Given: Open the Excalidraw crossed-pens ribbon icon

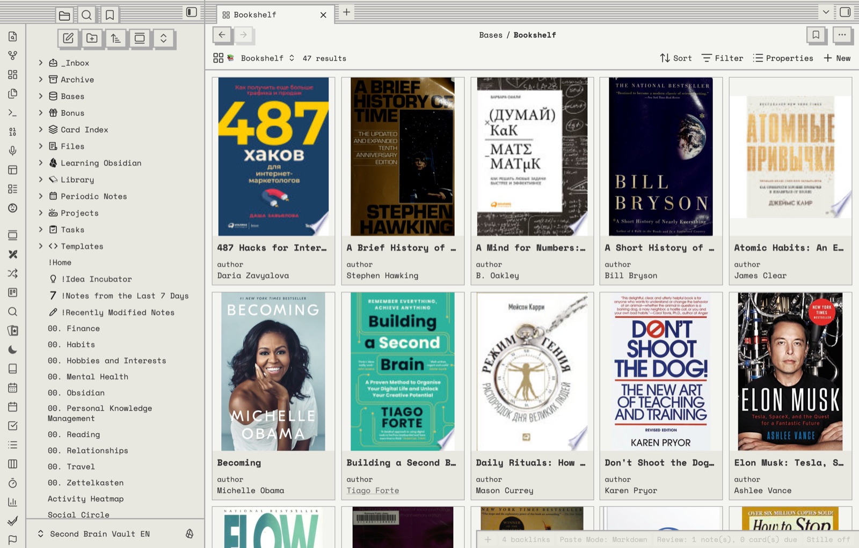Looking at the screenshot, I should (x=13, y=254).
